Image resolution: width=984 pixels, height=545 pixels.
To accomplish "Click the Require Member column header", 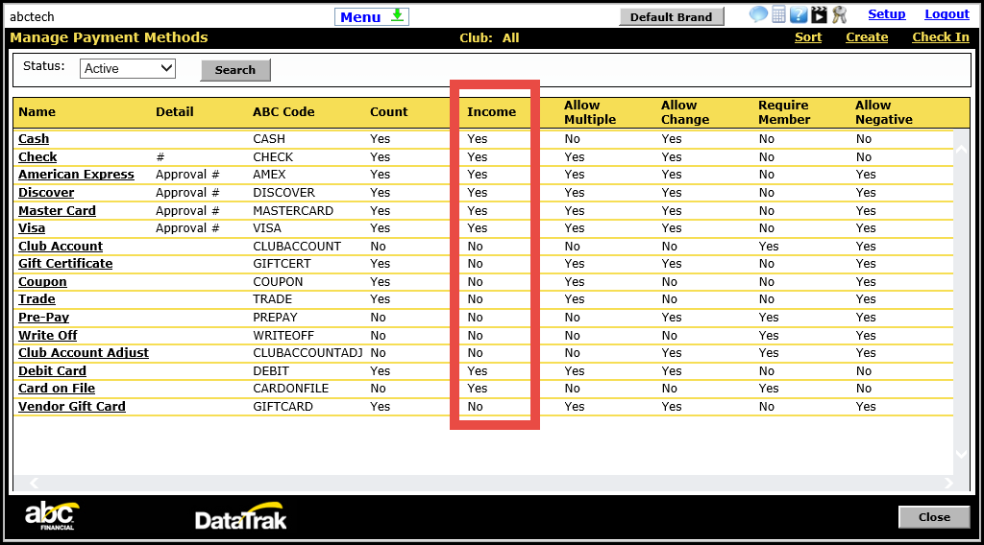I will click(x=784, y=112).
